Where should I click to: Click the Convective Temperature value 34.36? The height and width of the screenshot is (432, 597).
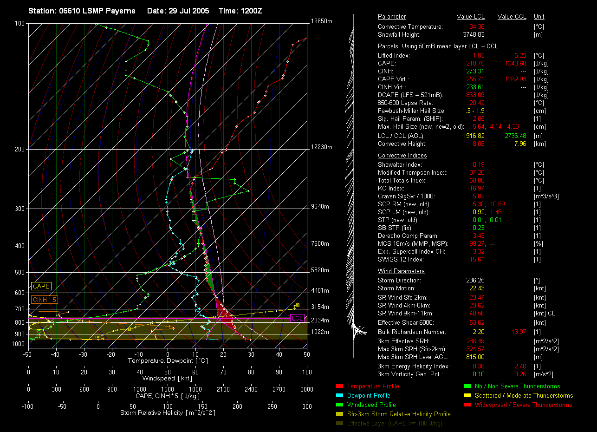click(x=477, y=27)
